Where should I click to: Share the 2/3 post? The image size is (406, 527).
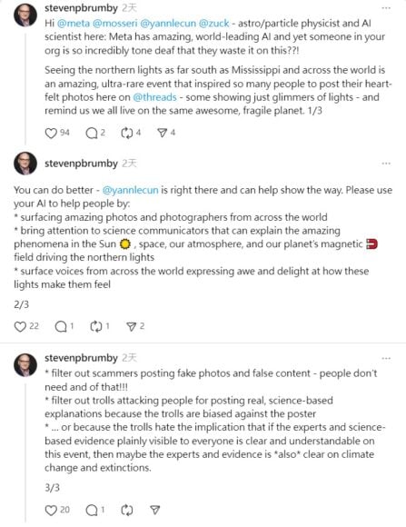point(131,326)
